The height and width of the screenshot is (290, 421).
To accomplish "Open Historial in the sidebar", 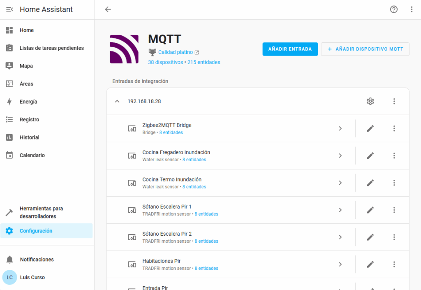I will pyautogui.click(x=46, y=137).
